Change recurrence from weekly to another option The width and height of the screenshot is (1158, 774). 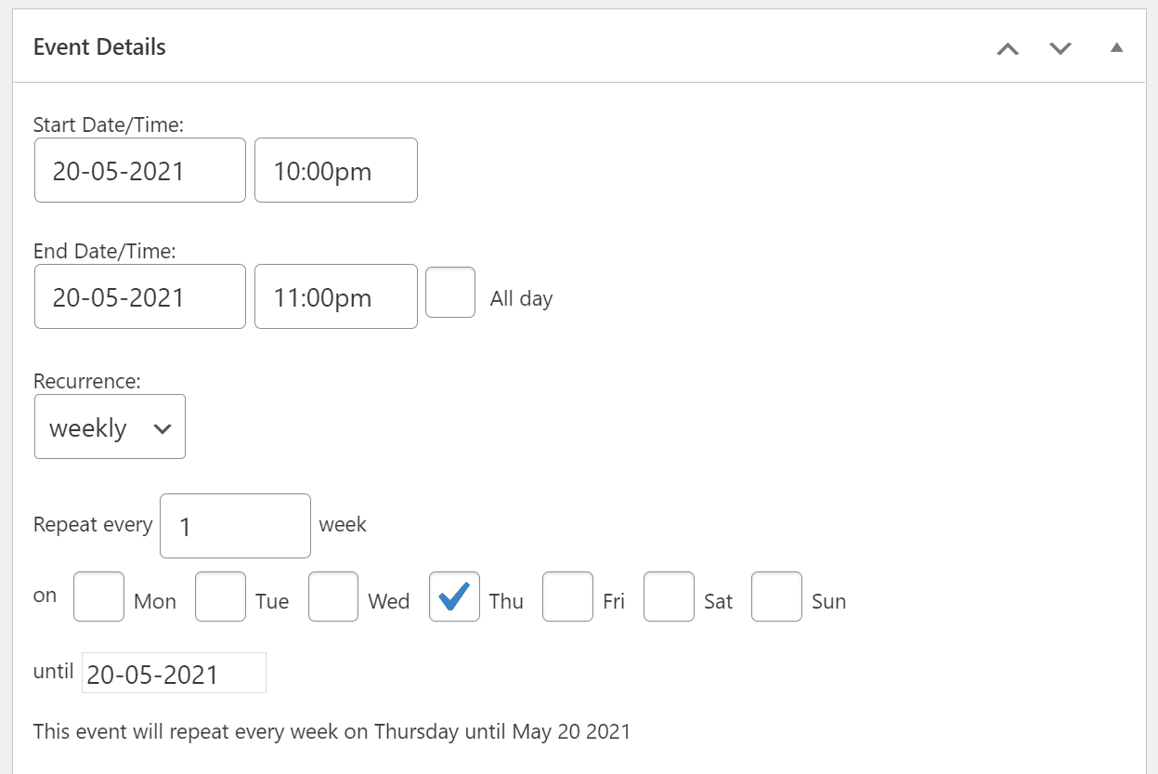coord(110,426)
